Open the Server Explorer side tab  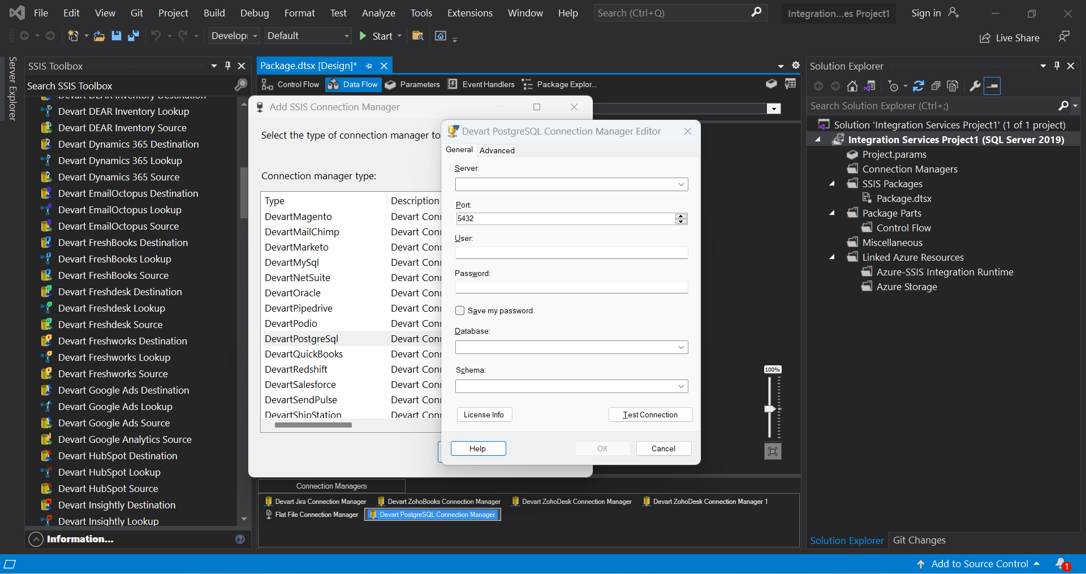[12, 89]
